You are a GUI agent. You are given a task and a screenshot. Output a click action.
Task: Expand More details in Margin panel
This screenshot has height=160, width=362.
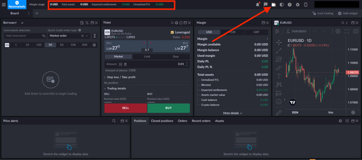click(232, 113)
